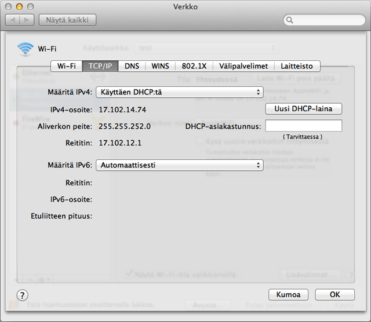Click the IPv4 address 17.102.14.74

coord(122,109)
